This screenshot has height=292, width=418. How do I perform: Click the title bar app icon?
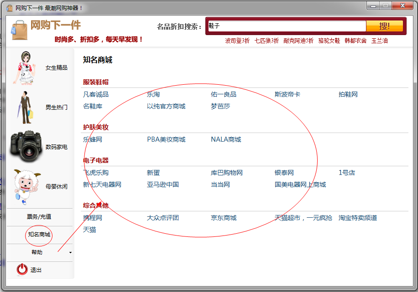9,8
